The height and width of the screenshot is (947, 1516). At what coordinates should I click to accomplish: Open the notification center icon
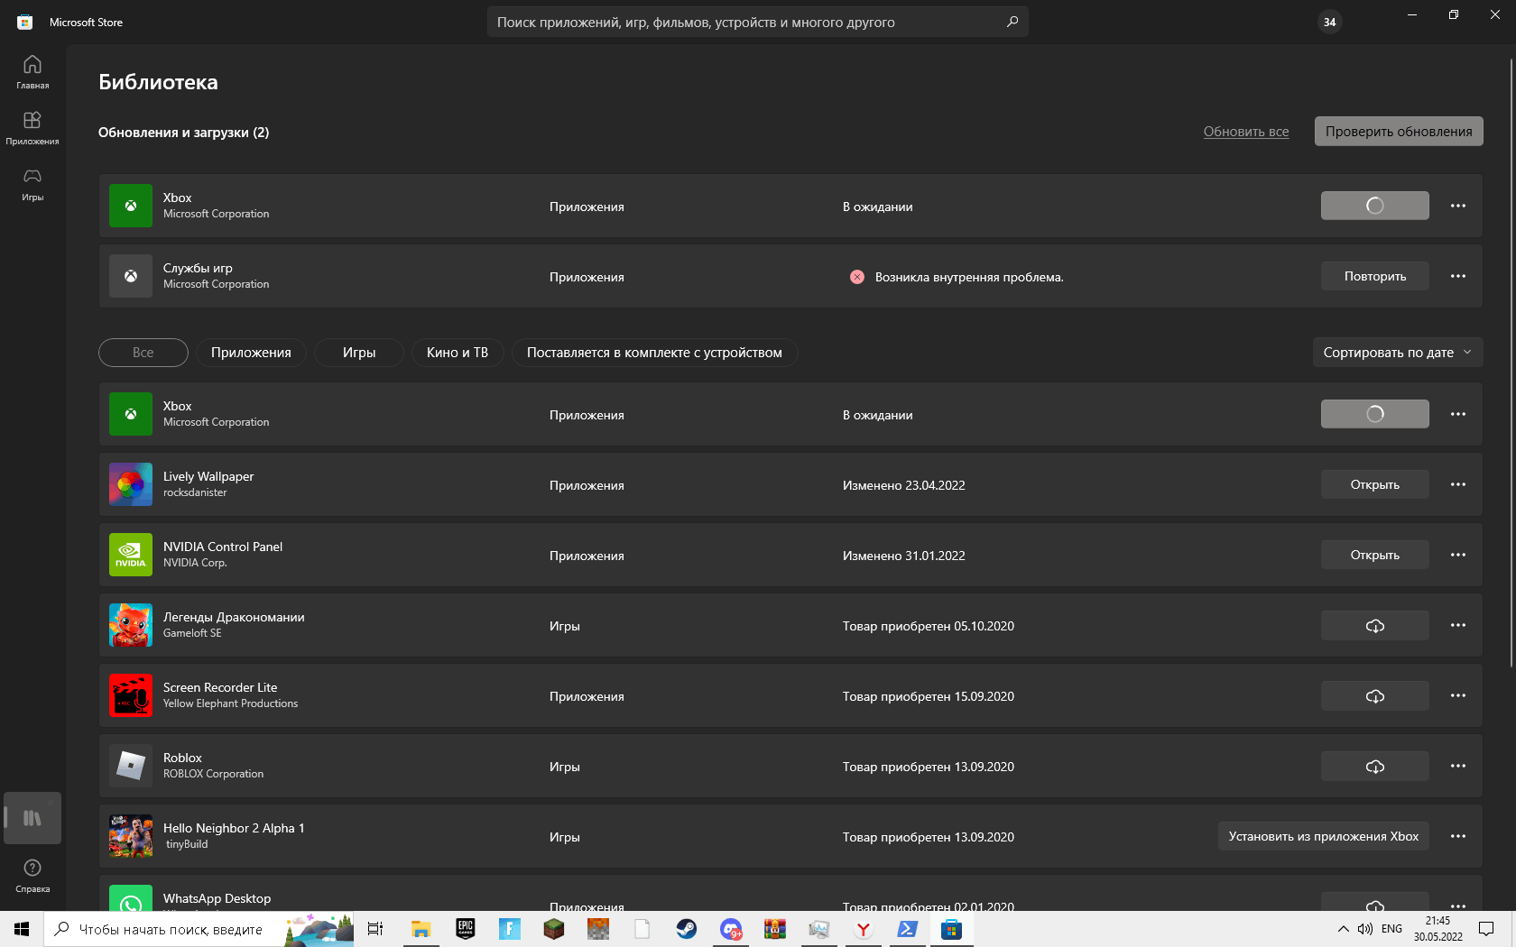click(x=1486, y=929)
